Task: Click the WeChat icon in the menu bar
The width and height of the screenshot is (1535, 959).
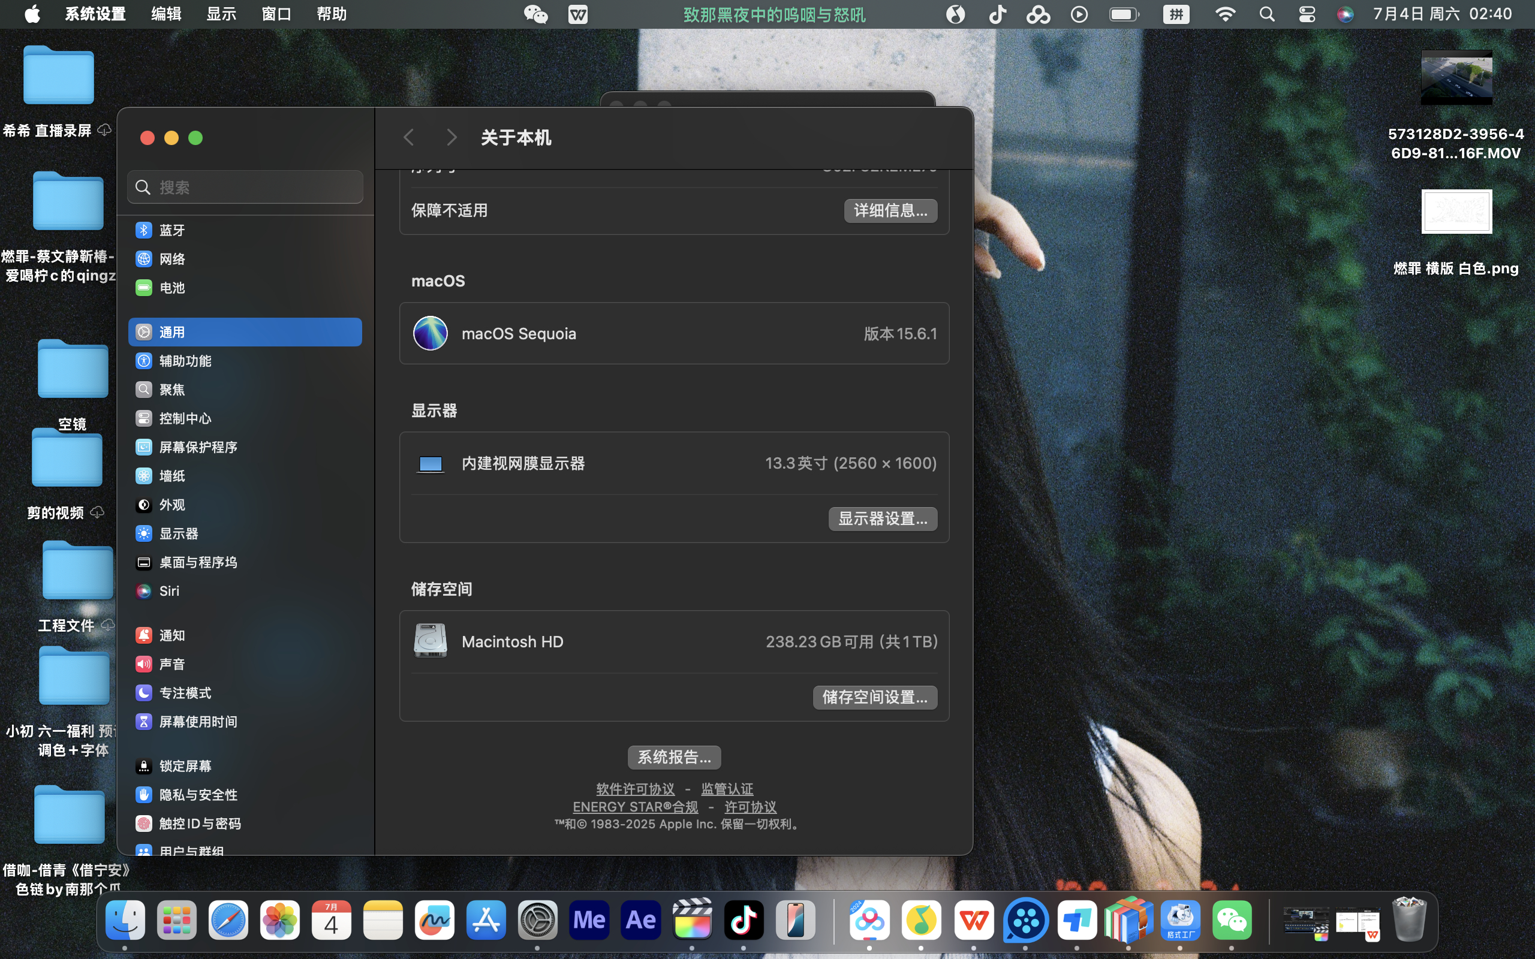Action: point(536,14)
